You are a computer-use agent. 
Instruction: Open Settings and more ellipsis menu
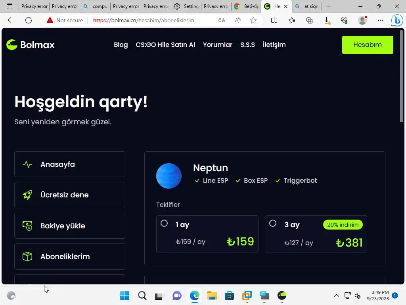point(380,20)
